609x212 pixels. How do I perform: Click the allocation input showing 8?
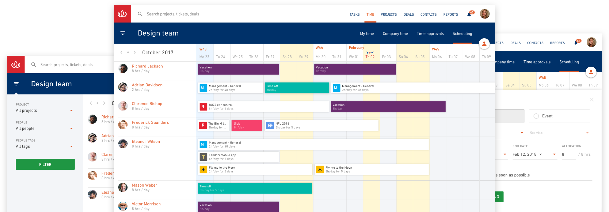568,154
